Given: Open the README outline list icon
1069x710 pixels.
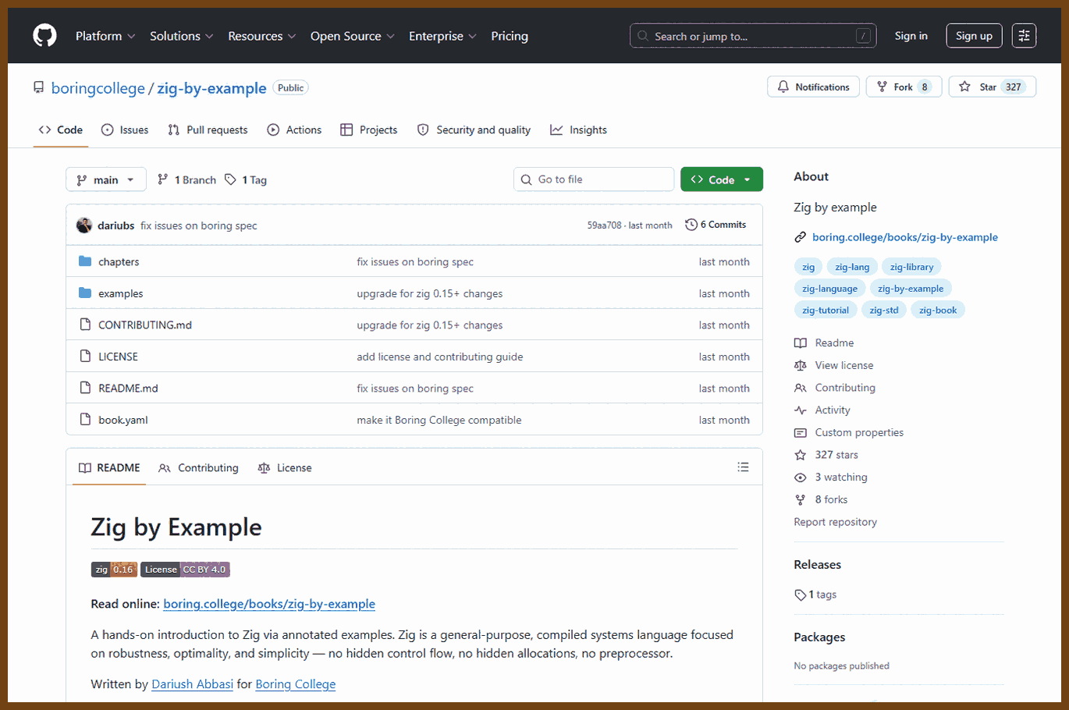Looking at the screenshot, I should pyautogui.click(x=743, y=467).
